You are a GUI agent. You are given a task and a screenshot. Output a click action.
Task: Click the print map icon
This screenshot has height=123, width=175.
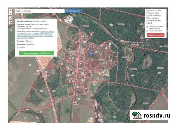point(11,23)
